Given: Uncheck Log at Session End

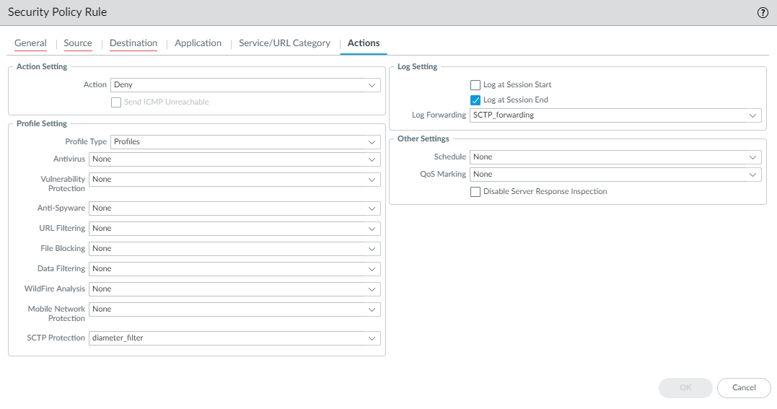Looking at the screenshot, I should [475, 100].
